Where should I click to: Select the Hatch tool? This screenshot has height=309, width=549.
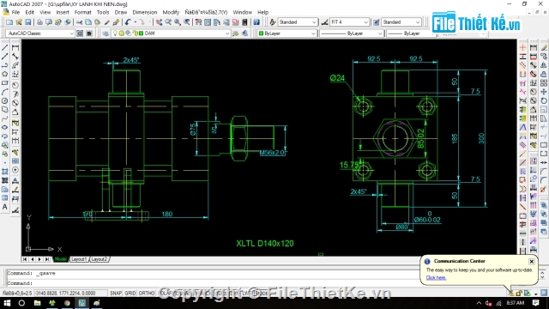click(x=5, y=172)
